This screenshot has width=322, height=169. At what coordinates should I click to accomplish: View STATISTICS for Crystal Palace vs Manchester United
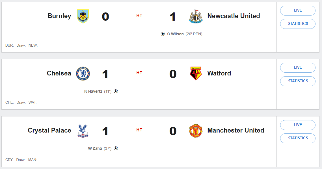[x=298, y=138]
